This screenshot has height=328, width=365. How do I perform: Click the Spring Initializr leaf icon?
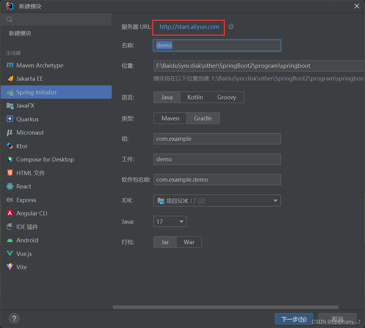10,93
